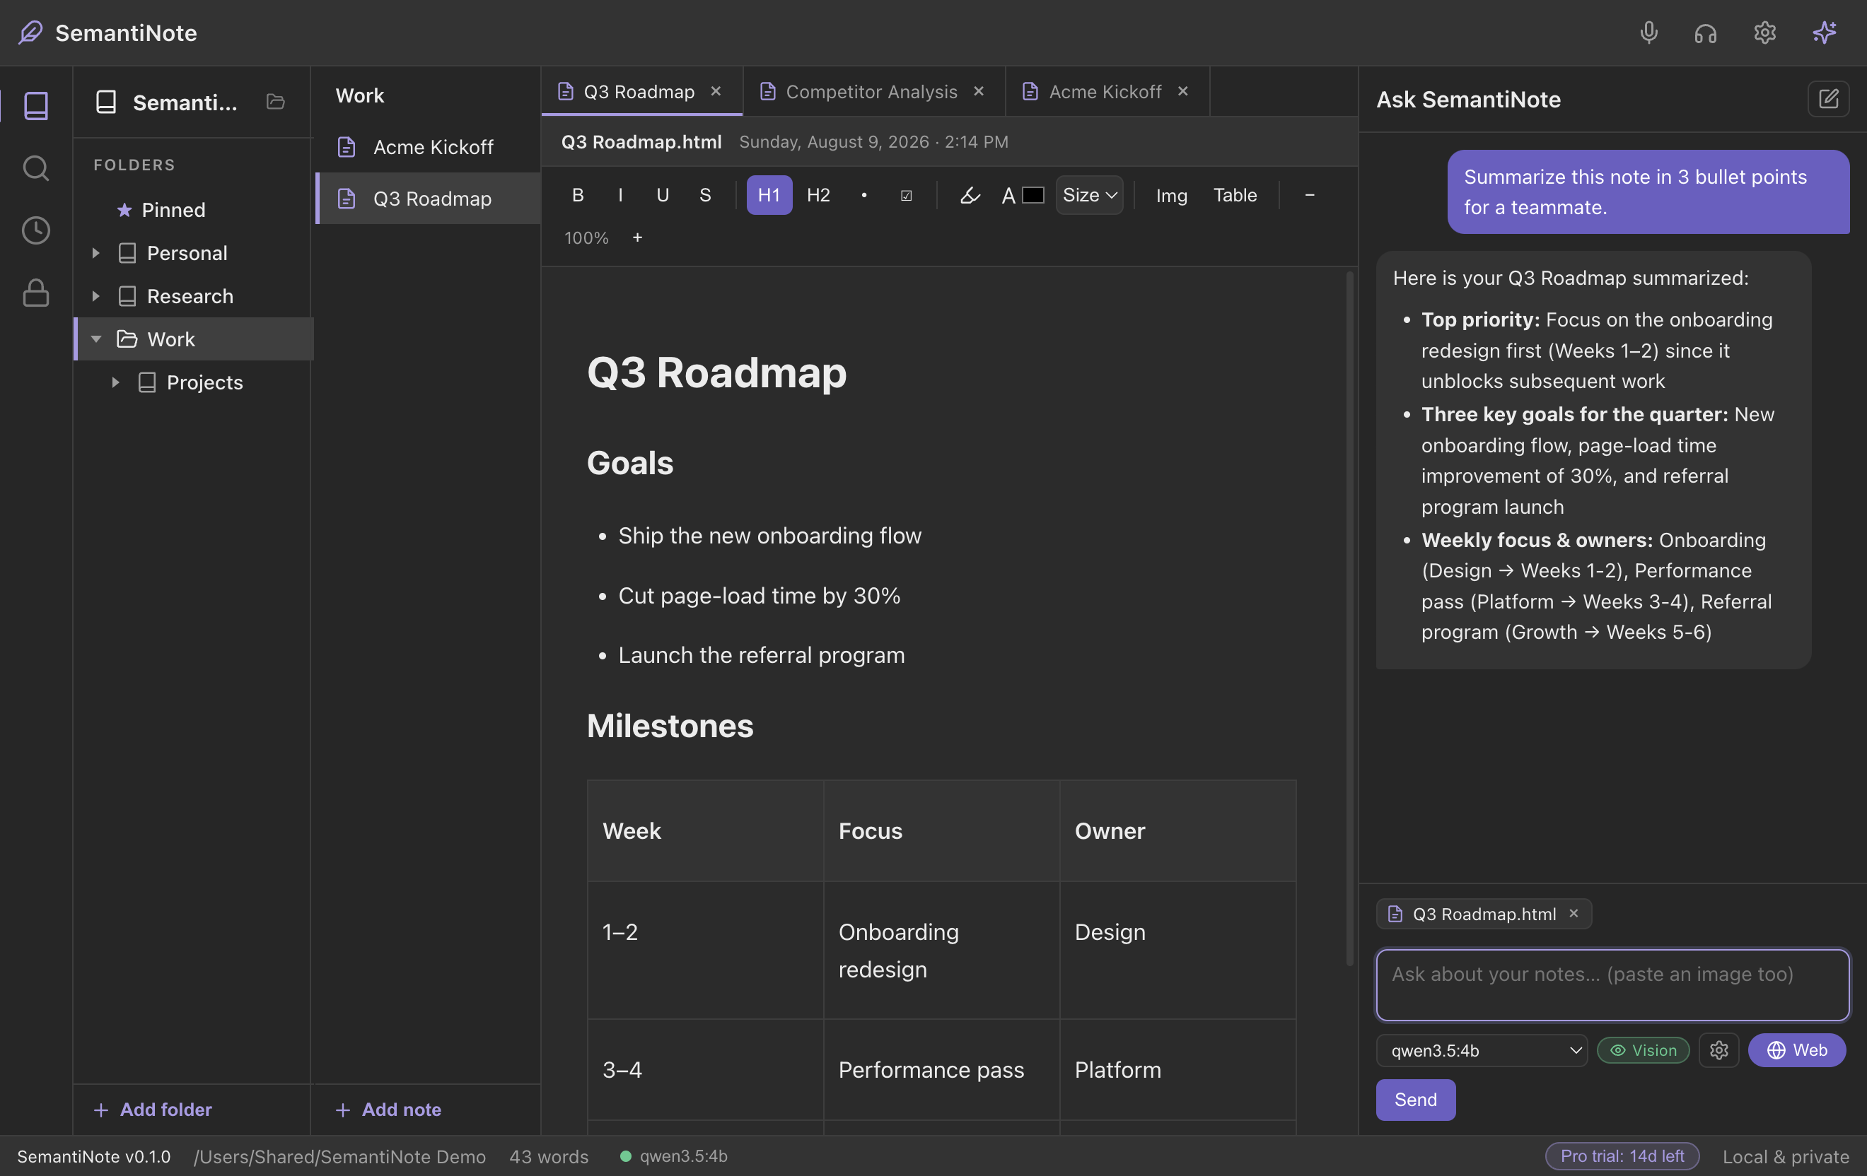Click the 100% zoom level label
1867x1176 pixels.
(x=586, y=238)
